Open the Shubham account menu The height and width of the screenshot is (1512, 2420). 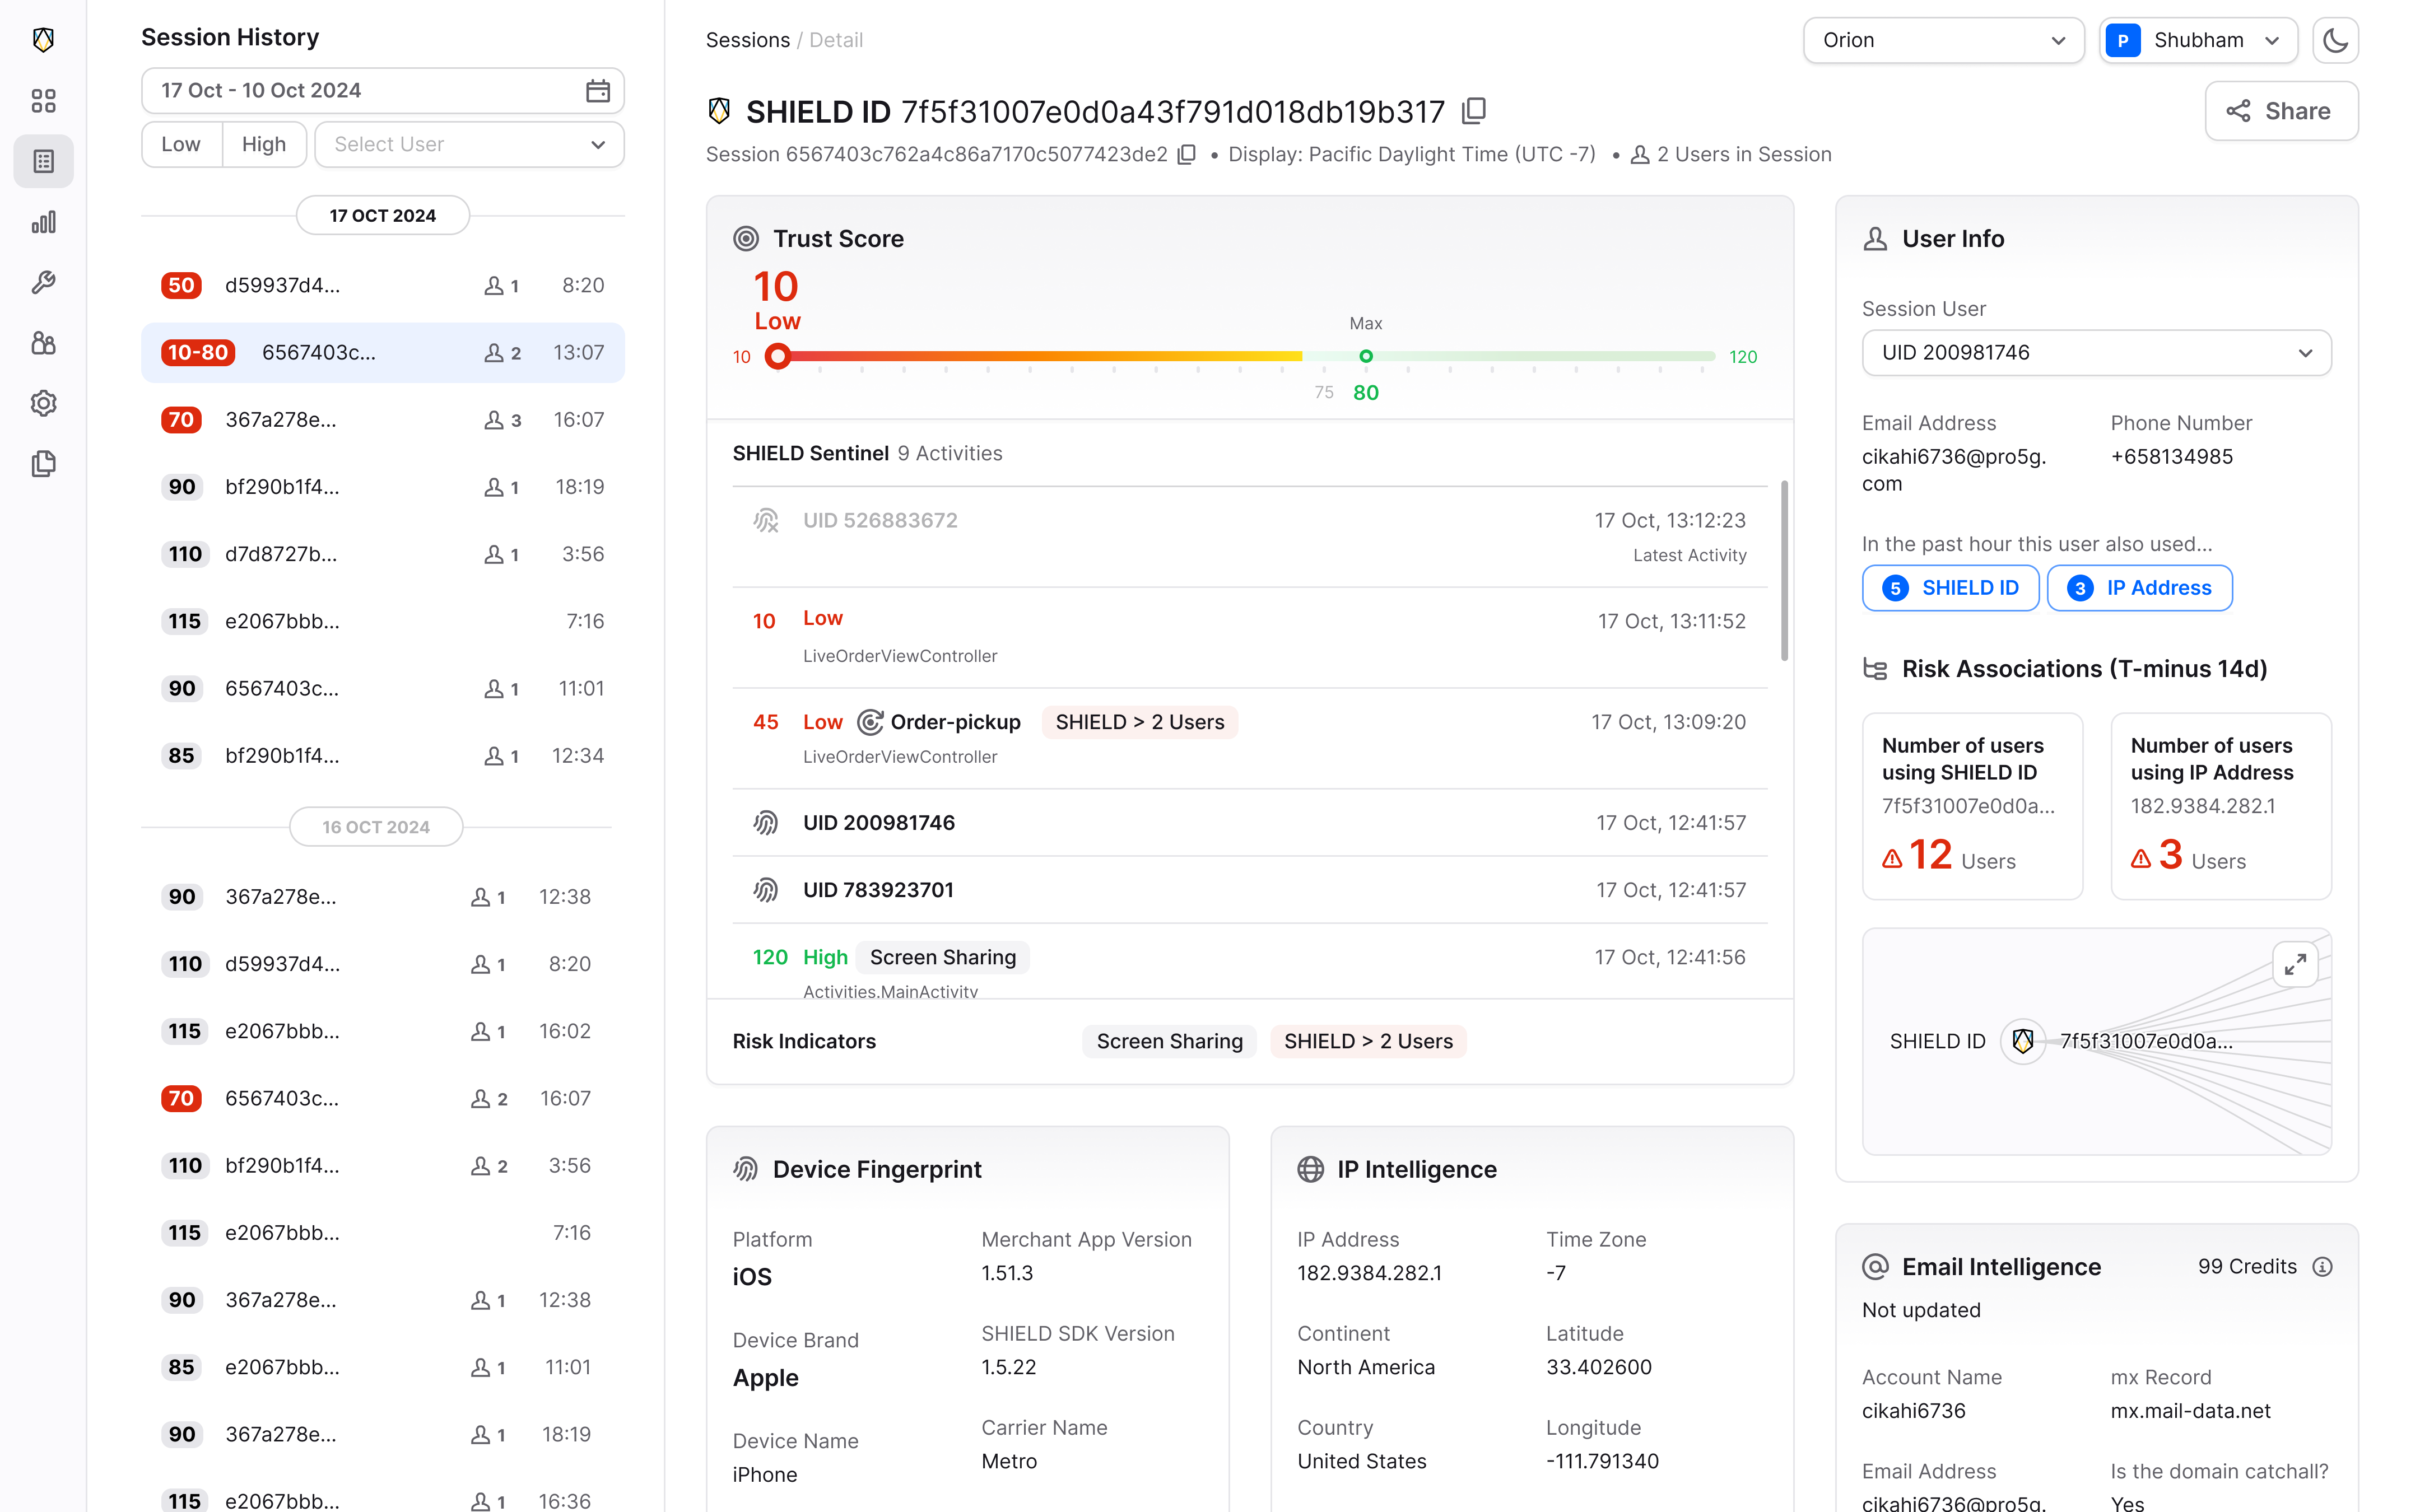[2198, 40]
